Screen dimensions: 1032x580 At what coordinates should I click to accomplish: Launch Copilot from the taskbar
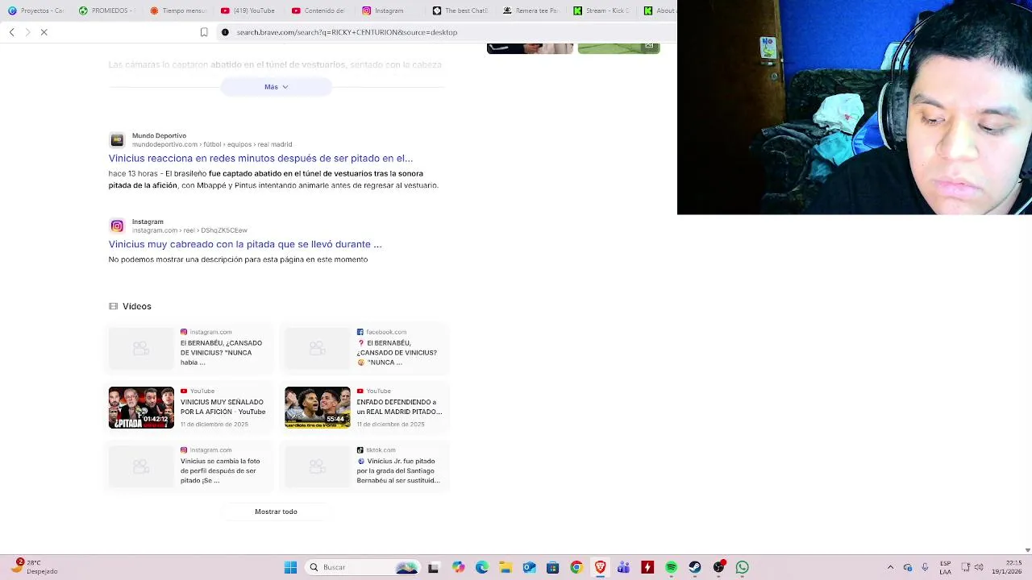(x=458, y=567)
